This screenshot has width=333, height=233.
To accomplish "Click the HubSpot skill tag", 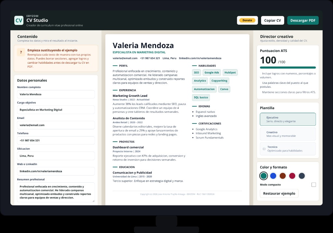I will (x=230, y=72).
